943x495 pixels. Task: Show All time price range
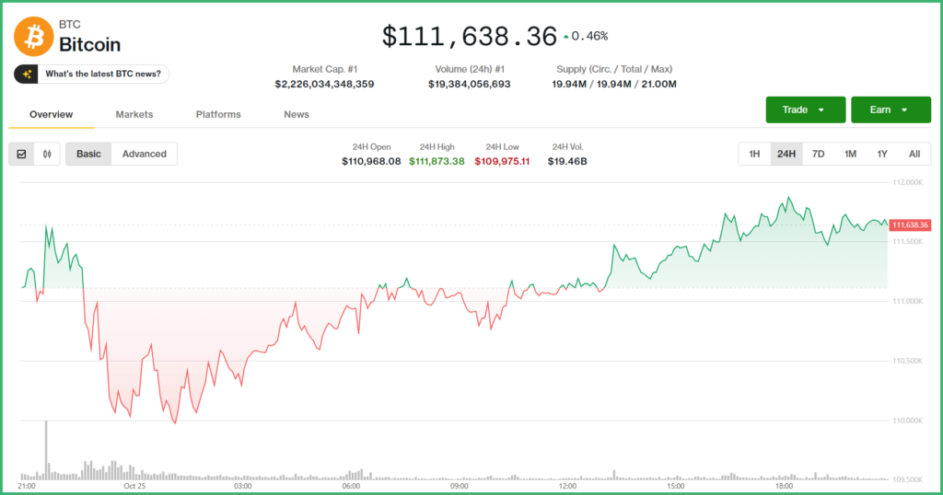(x=914, y=154)
